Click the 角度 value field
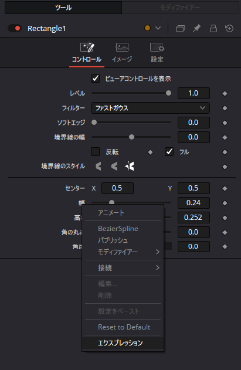 pyautogui.click(x=194, y=247)
